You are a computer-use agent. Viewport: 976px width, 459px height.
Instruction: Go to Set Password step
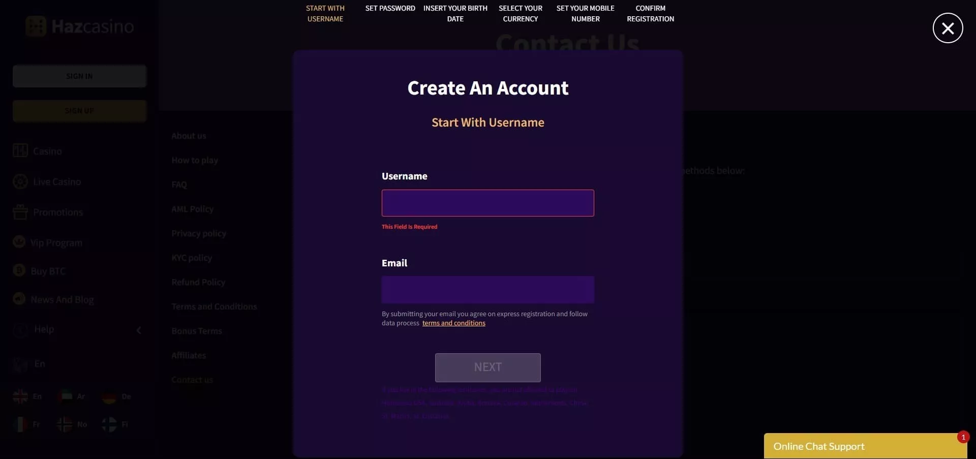(x=390, y=9)
